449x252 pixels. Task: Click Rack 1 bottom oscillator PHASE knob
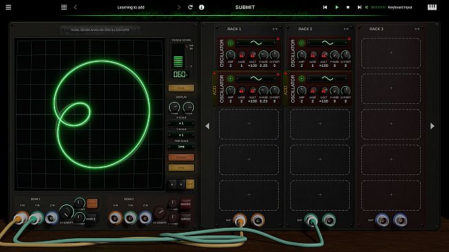click(263, 90)
